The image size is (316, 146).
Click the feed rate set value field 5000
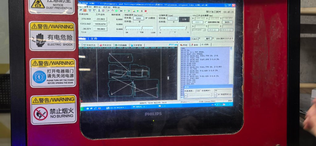click(139, 18)
